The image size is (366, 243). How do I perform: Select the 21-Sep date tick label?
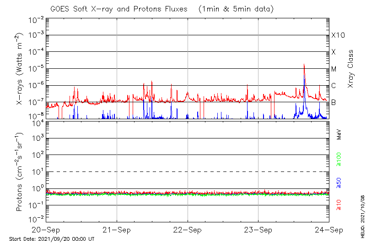117,230
